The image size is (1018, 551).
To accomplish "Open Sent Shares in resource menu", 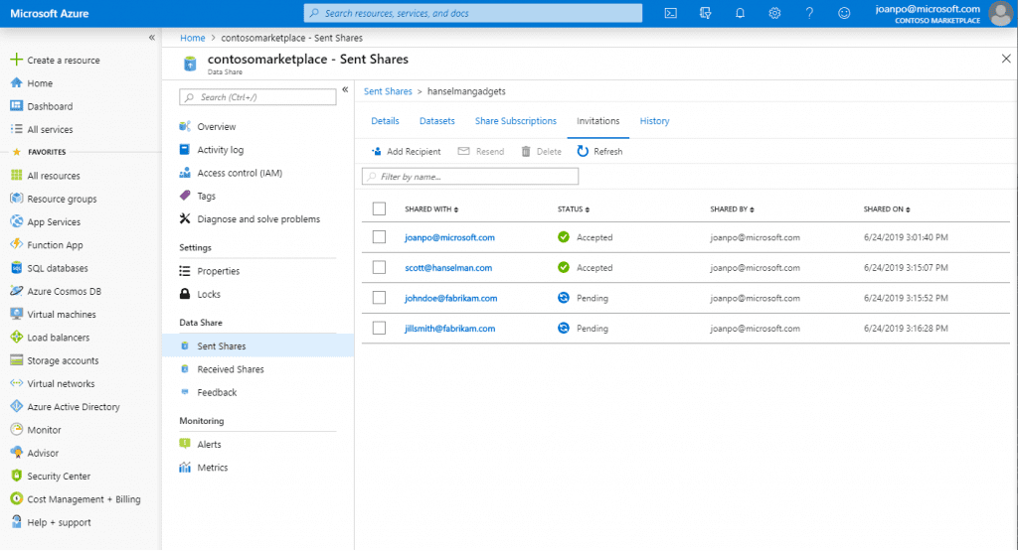I will [258, 346].
